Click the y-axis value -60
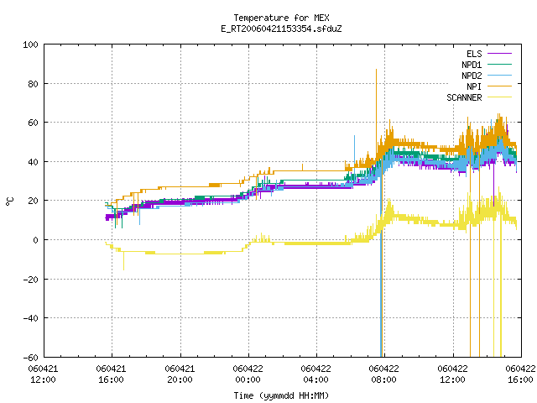 (x=30, y=358)
